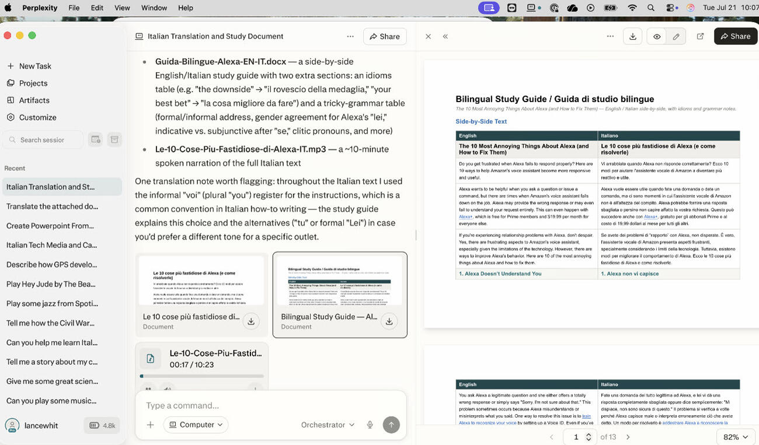
Task: Open the Bilingual Study Guide thumbnail card
Action: (x=340, y=295)
